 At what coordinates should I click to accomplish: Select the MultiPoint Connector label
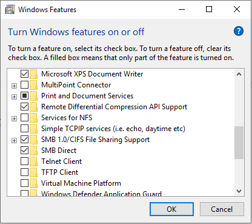tap(76, 85)
